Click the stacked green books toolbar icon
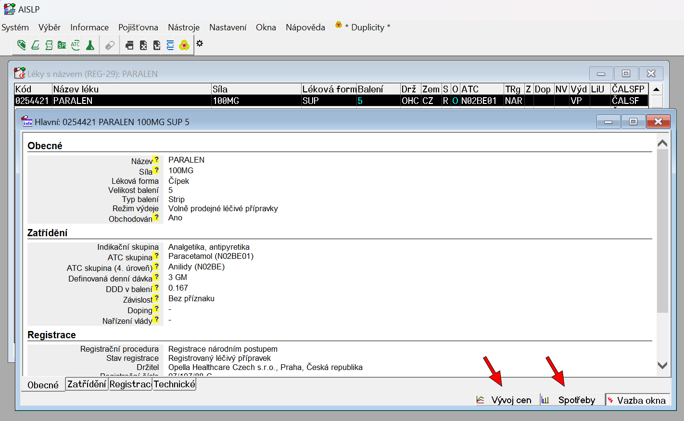 click(x=49, y=45)
